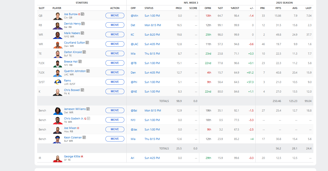Viewport: 328px width, 171px height.
Task: Click MOVE button for Breece Hall
Action: tap(115, 63)
